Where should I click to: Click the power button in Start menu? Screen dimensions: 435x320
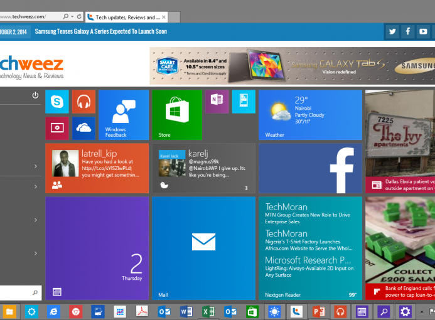(35, 95)
